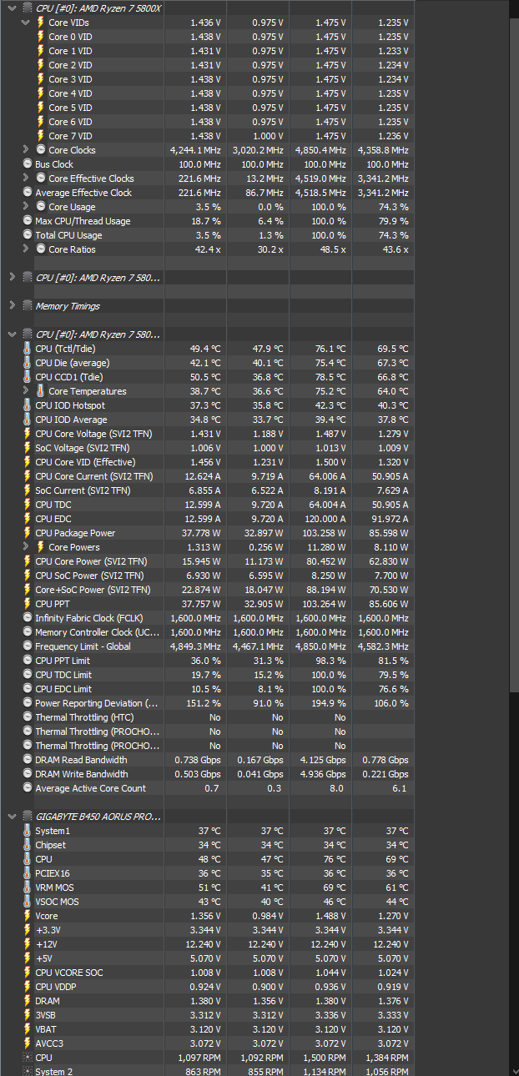Click the thermometer icon of CPU IOD Hotspot
Image resolution: width=519 pixels, height=1076 pixels.
pos(28,405)
